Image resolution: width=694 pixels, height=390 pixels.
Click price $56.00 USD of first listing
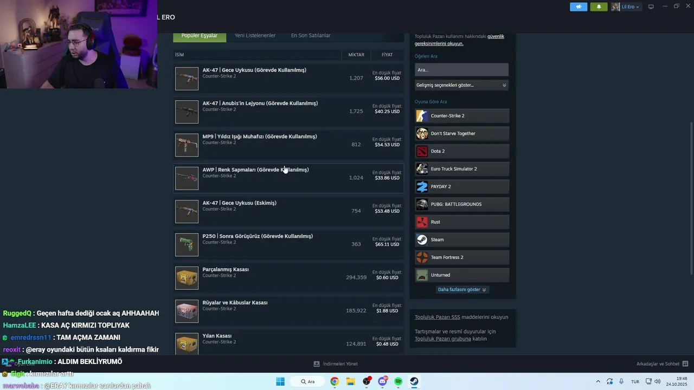click(x=387, y=79)
